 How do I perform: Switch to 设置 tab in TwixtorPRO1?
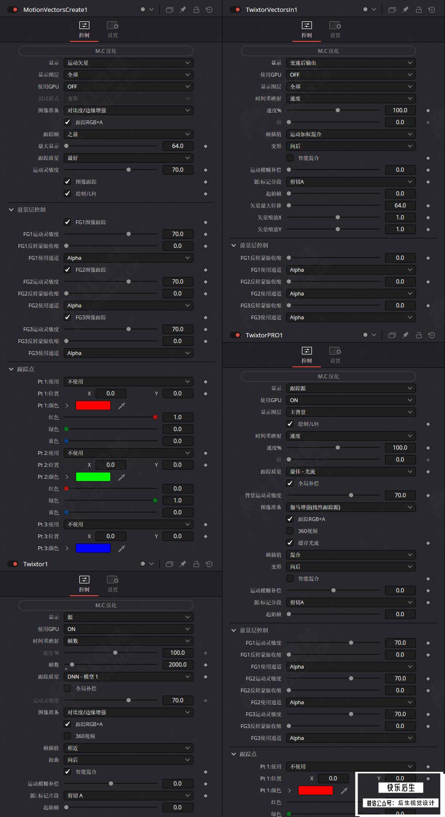[x=335, y=355]
